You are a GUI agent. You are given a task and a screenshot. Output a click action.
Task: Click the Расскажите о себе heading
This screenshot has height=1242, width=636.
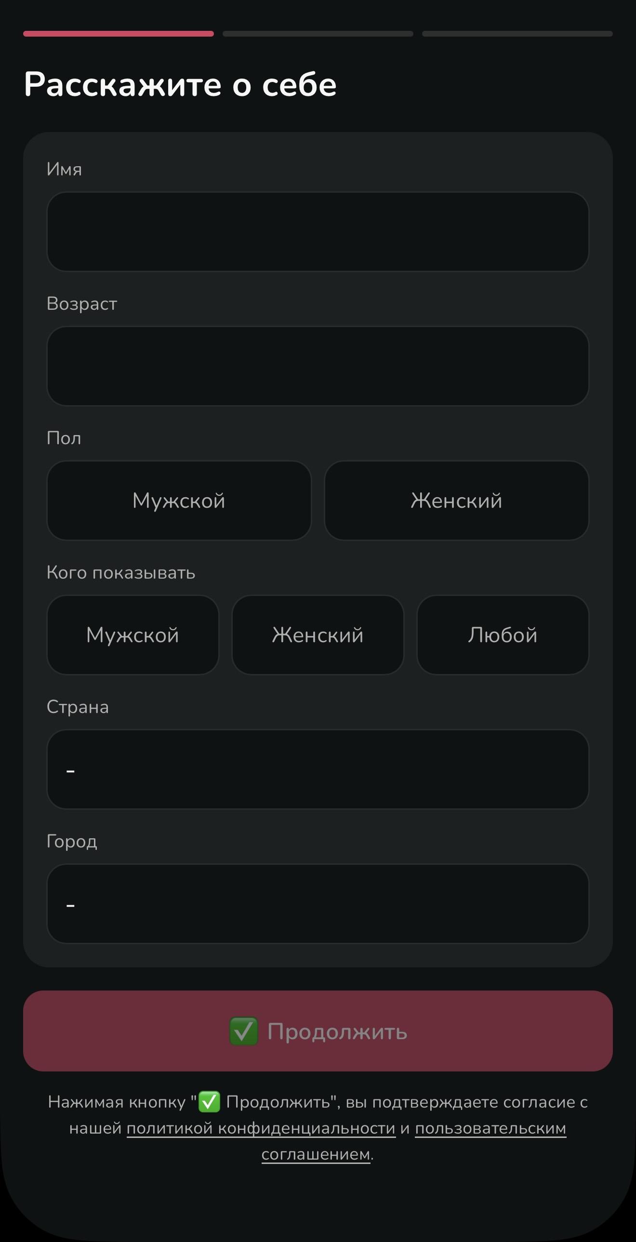pyautogui.click(x=180, y=84)
